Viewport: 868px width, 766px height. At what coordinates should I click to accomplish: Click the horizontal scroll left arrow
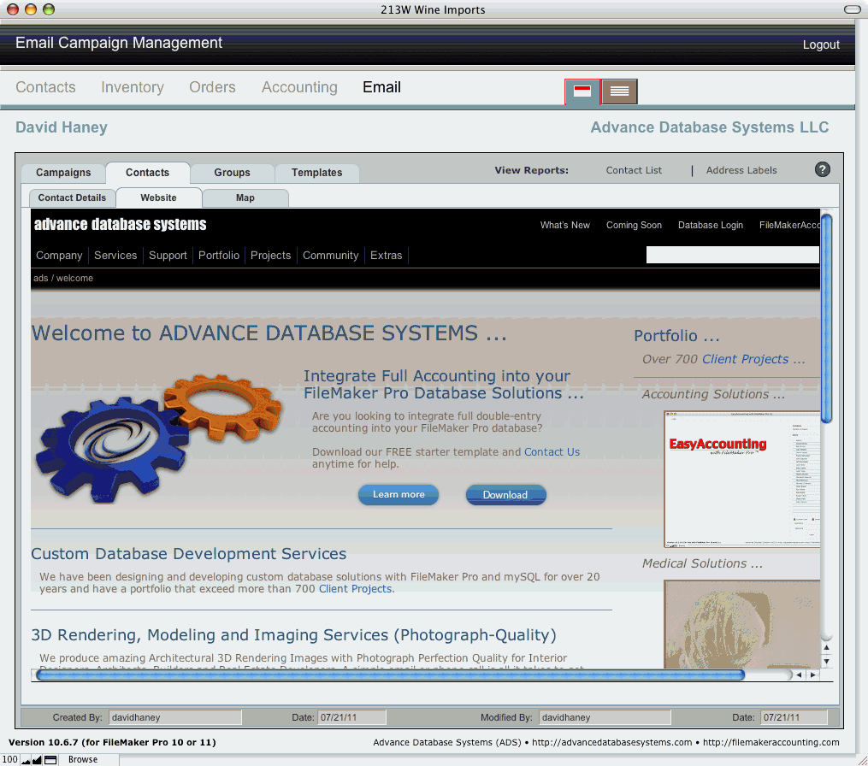[x=799, y=675]
